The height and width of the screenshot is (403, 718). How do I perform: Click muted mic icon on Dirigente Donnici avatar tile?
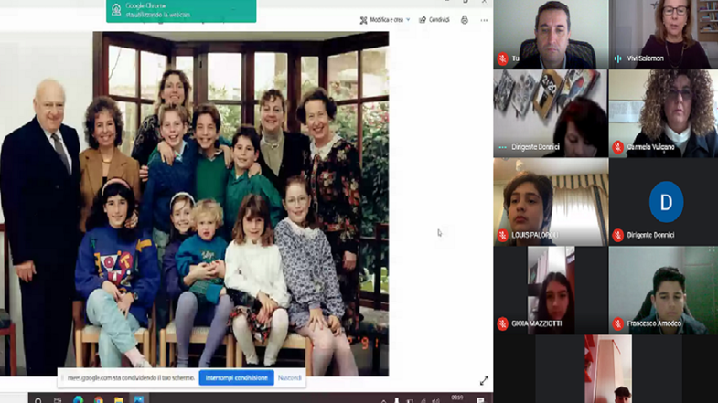(618, 235)
